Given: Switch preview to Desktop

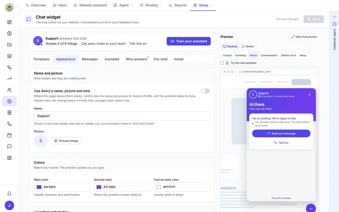Looking at the screenshot, I should 230,46.
